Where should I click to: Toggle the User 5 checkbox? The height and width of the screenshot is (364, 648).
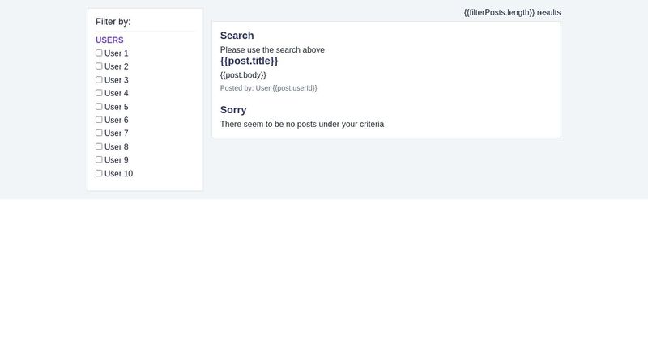tap(99, 107)
